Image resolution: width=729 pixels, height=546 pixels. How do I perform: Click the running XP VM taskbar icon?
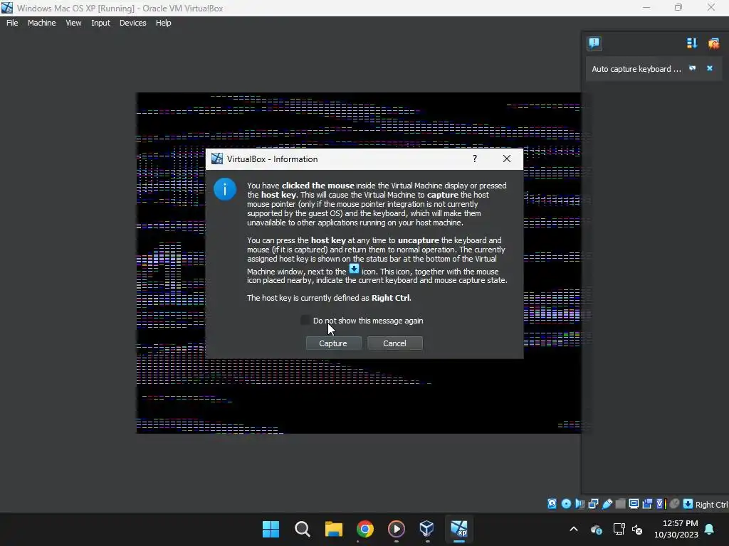[459, 529]
